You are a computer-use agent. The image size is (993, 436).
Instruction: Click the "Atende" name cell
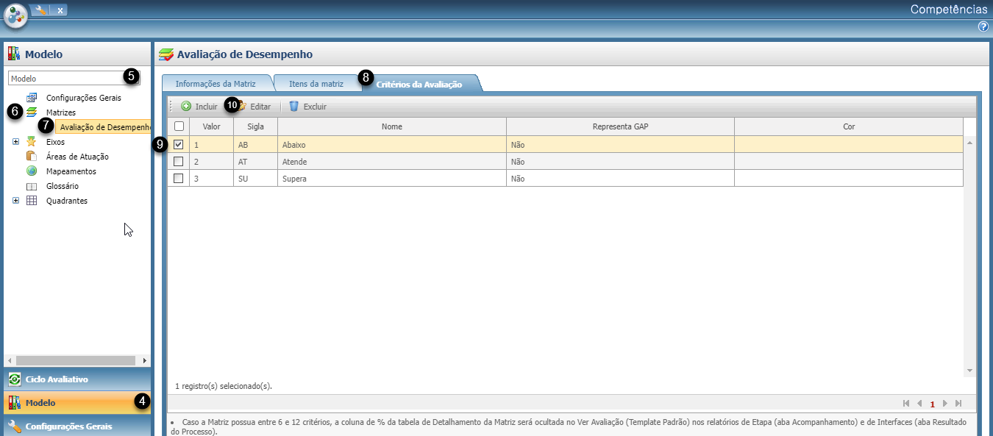pyautogui.click(x=392, y=162)
